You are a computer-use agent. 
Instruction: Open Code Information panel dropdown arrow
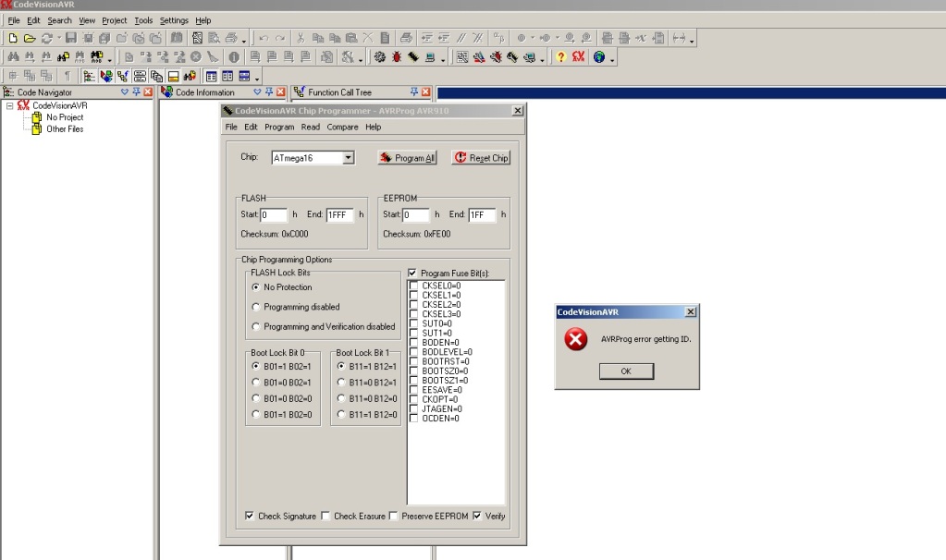258,91
